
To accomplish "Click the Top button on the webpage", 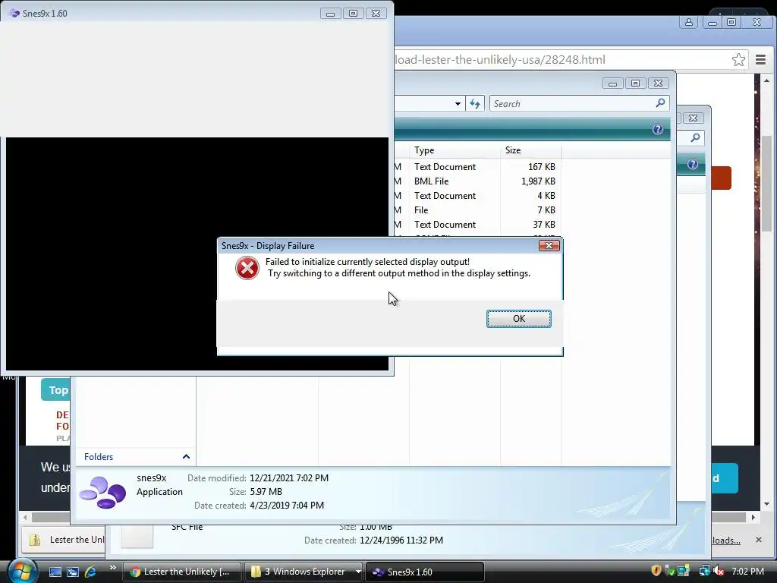I will tap(56, 390).
